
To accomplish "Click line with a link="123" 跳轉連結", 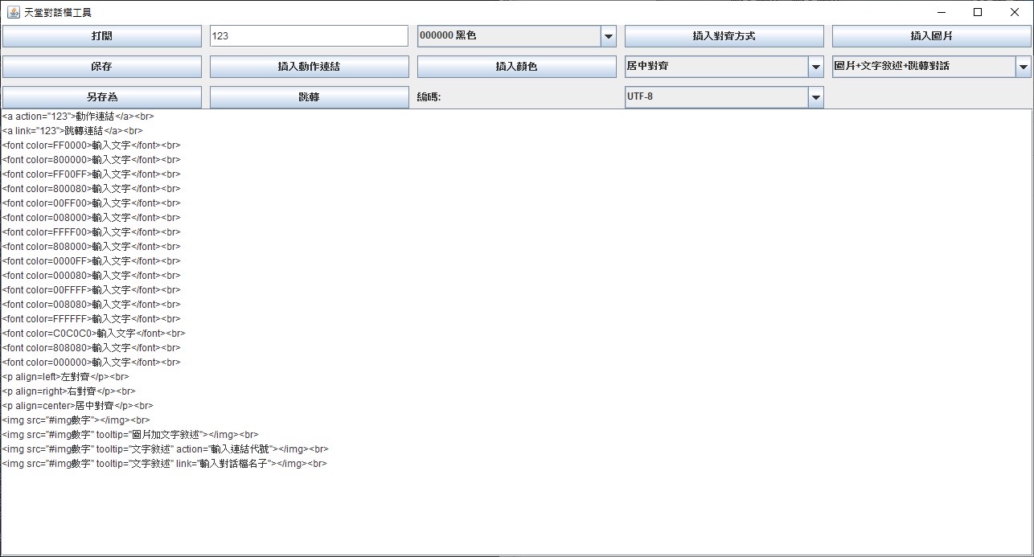I will 72,131.
